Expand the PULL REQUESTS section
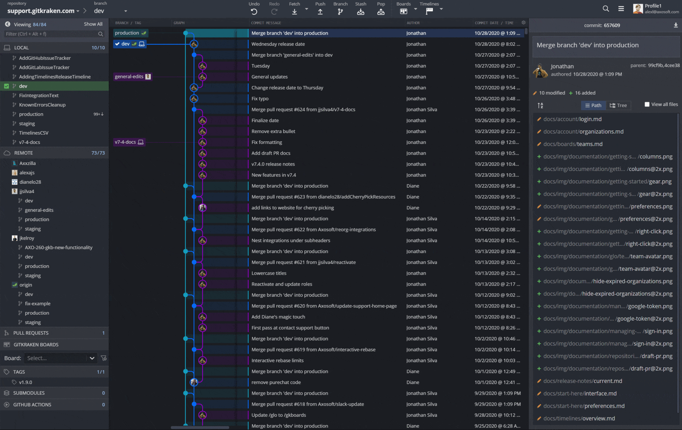The height and width of the screenshot is (430, 682). coord(54,333)
